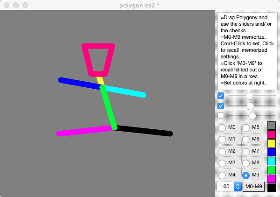Viewport: 280px width, 197px height.
Task: Click the pink trapezoid head shape
Action: point(98,47)
